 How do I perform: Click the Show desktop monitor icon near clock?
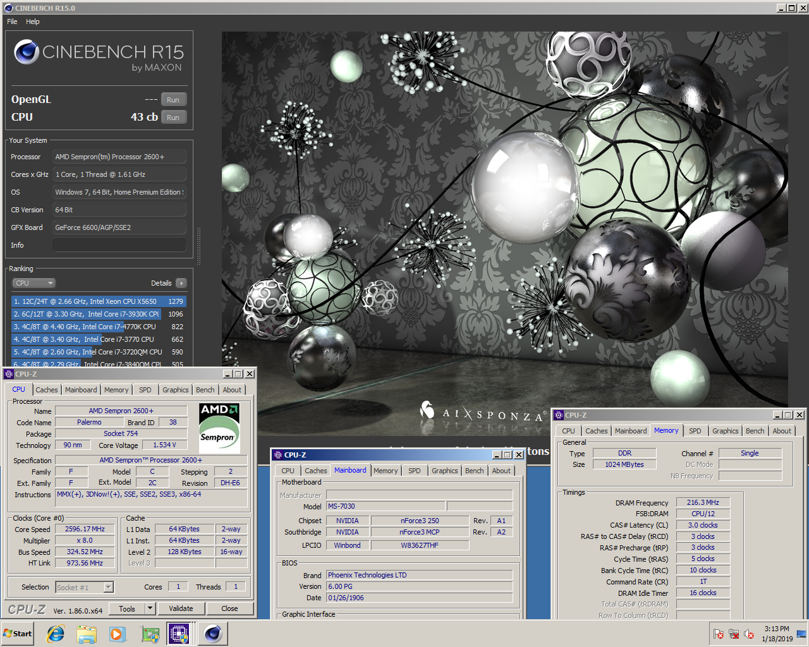801,634
